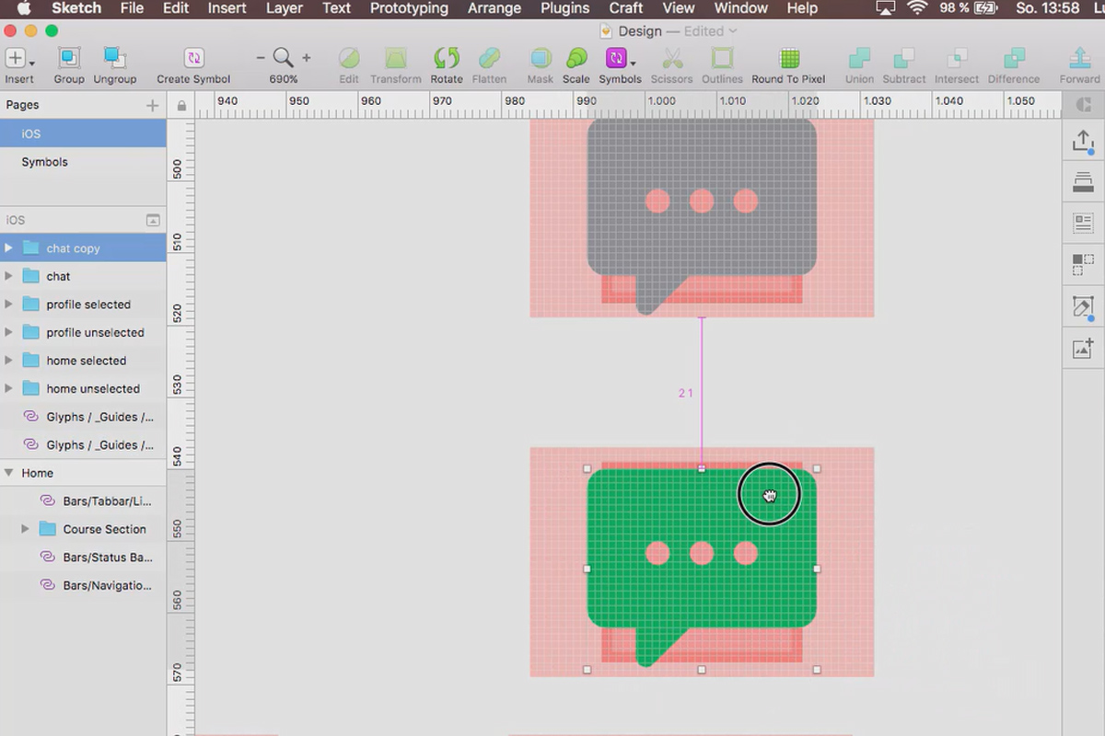Image resolution: width=1105 pixels, height=736 pixels.
Task: Click the Flatten toolbar icon
Action: tap(490, 59)
